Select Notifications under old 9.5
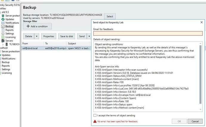The height and width of the screenshot is (127, 206). [x=12, y=23]
